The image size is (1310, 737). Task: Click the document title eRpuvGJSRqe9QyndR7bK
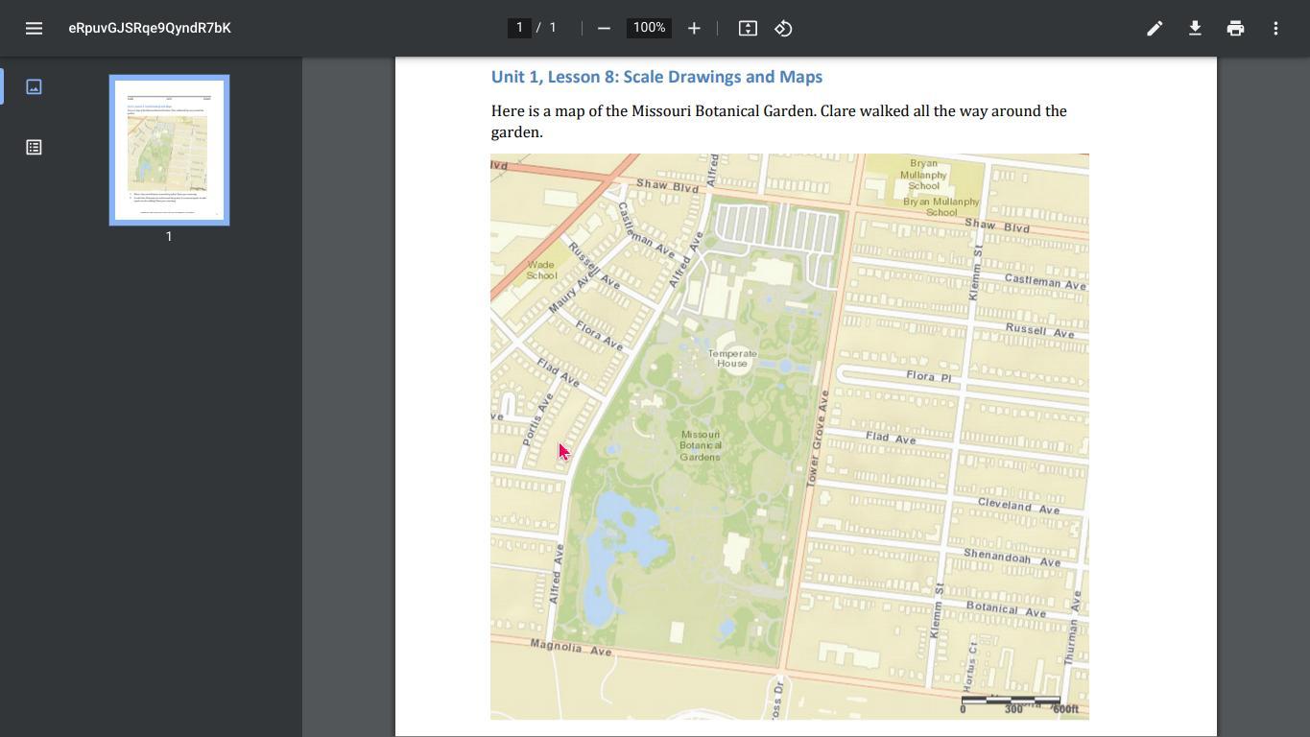pos(150,28)
